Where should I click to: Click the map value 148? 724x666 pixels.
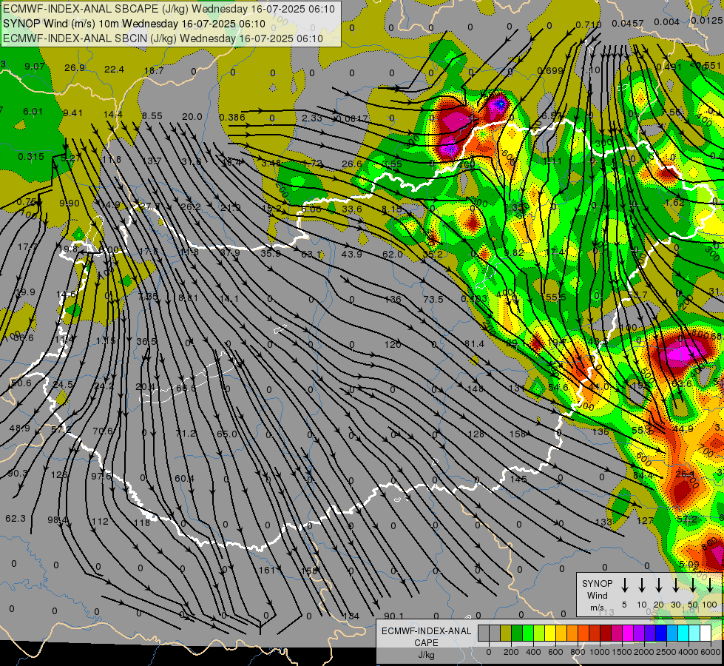[475, 389]
